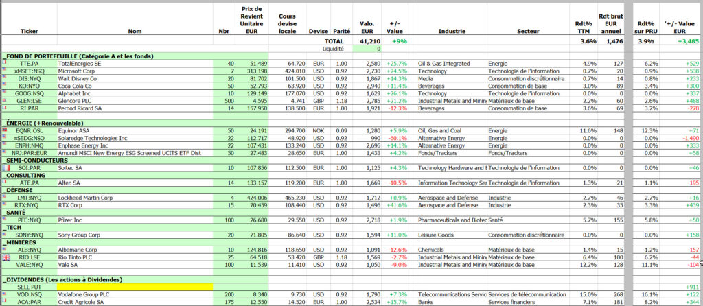Click the UK flag beside RIO:LSE

5,257
